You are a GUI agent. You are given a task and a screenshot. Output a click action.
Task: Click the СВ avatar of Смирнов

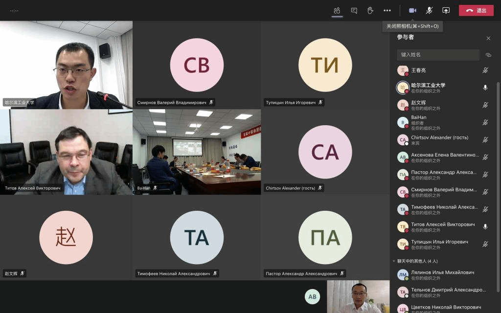pos(197,65)
